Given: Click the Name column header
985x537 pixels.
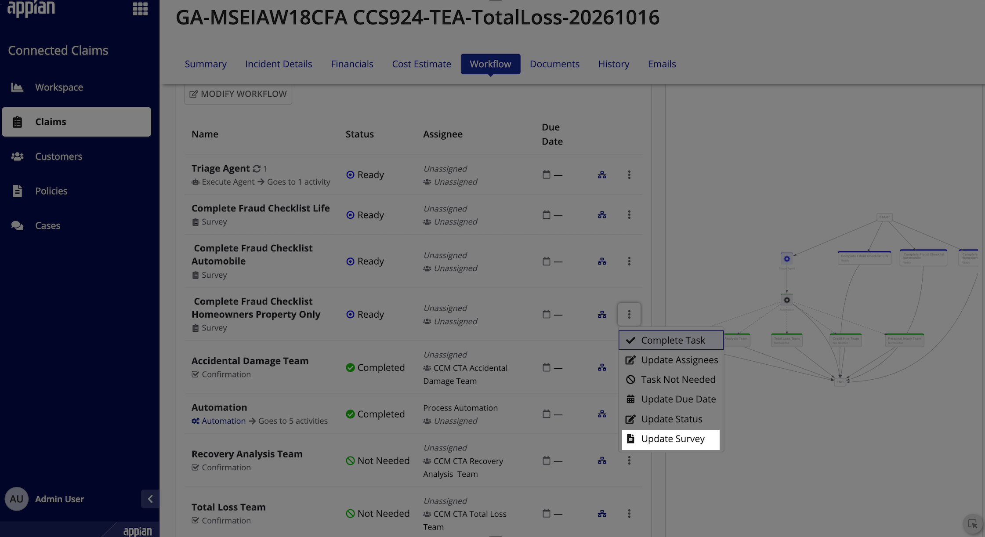Looking at the screenshot, I should pyautogui.click(x=205, y=134).
